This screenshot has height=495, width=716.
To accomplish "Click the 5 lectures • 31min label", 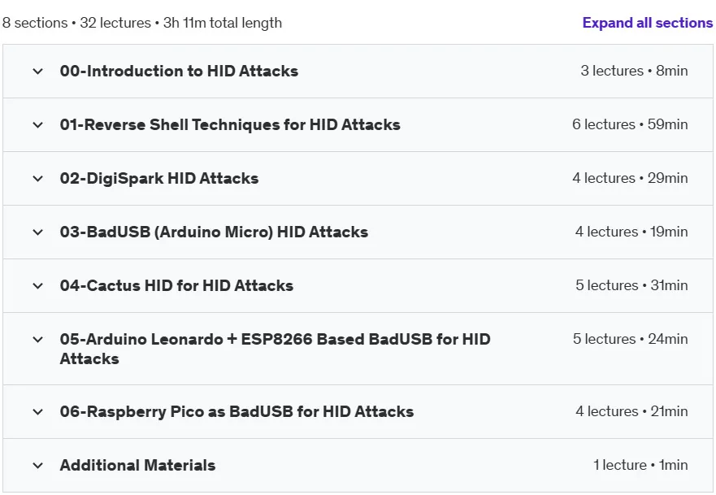I will [631, 285].
